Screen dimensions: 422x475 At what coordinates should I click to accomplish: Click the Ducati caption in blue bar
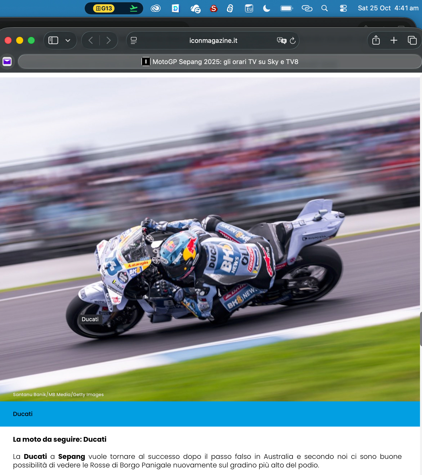(x=23, y=414)
